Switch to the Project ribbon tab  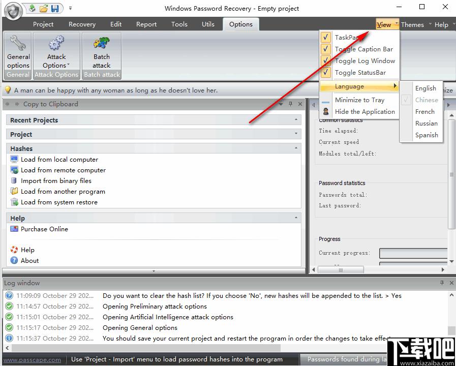coord(43,24)
